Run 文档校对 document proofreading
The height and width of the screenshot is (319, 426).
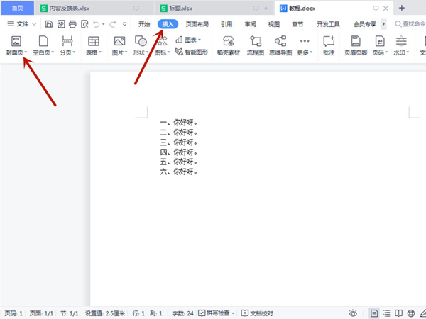tap(257, 313)
